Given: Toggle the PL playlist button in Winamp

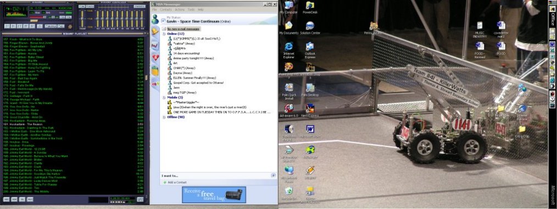Looking at the screenshot, I should pos(69,17).
